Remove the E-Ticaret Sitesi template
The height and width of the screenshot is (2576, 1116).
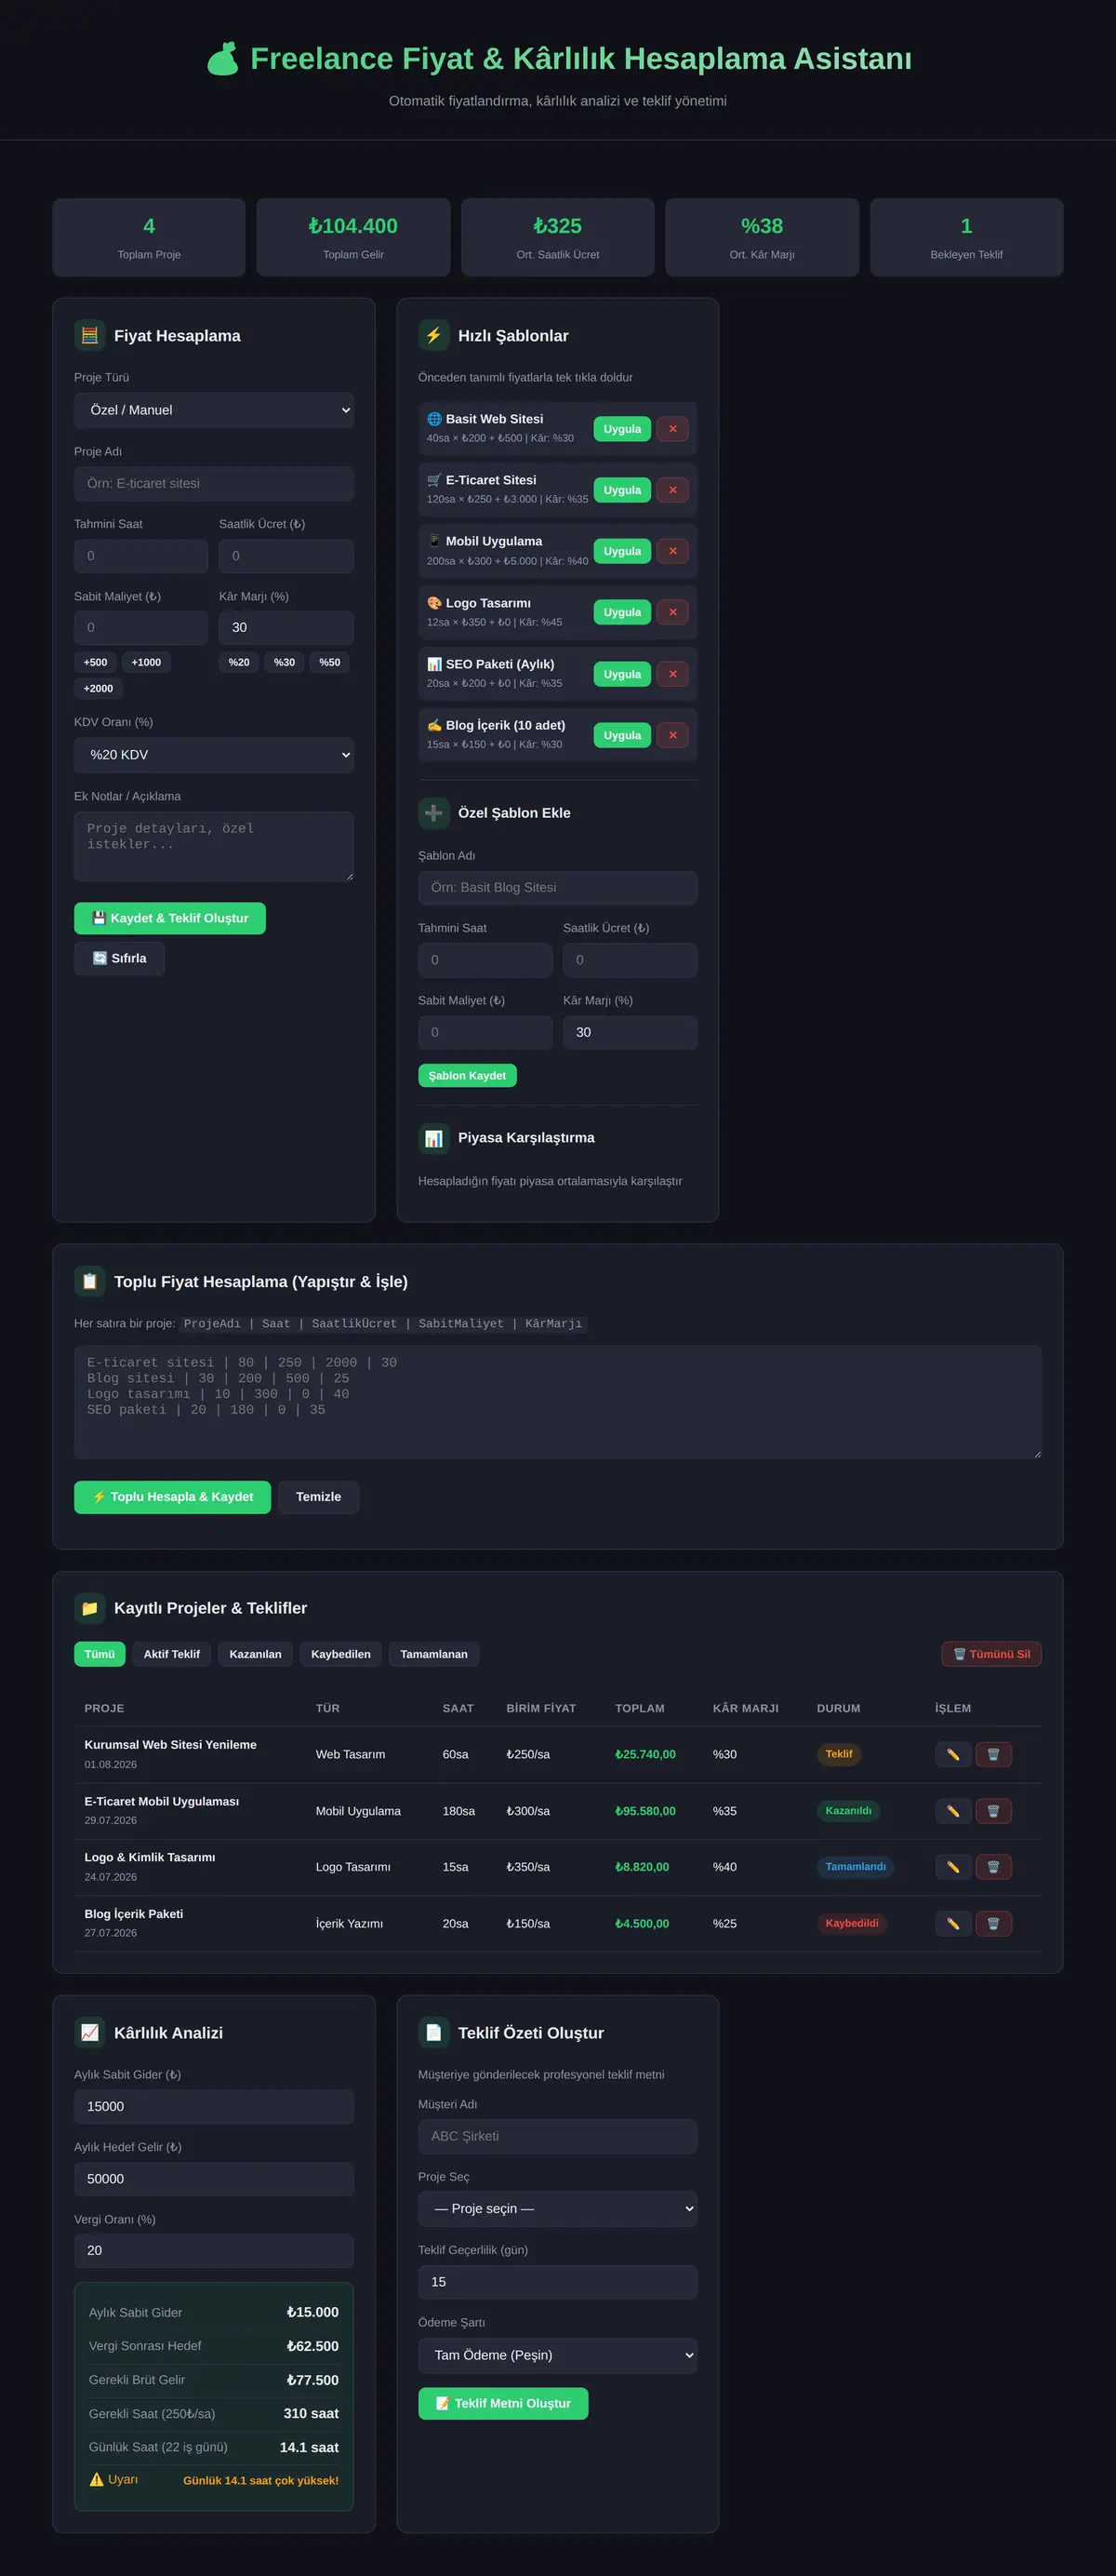point(672,490)
